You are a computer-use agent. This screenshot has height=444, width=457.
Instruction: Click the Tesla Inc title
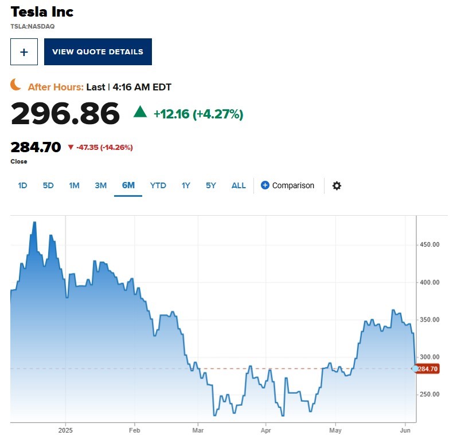pyautogui.click(x=42, y=11)
